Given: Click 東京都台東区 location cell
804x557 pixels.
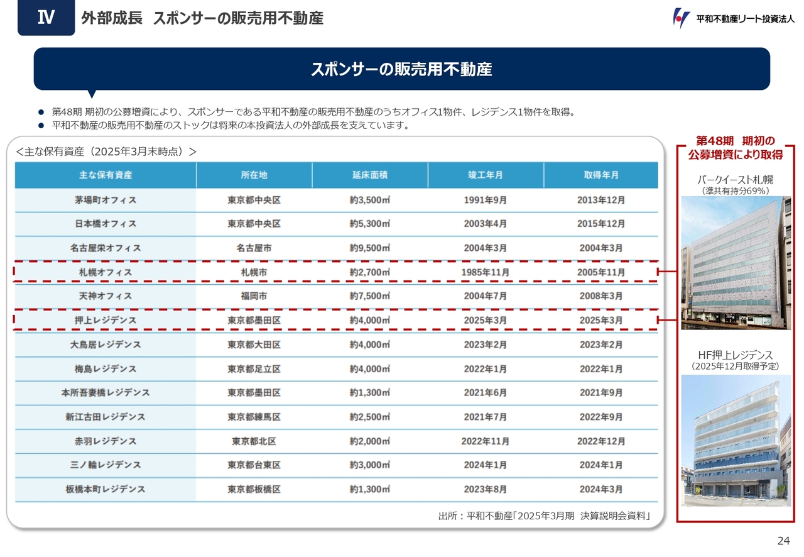Looking at the screenshot, I should coord(254,465).
